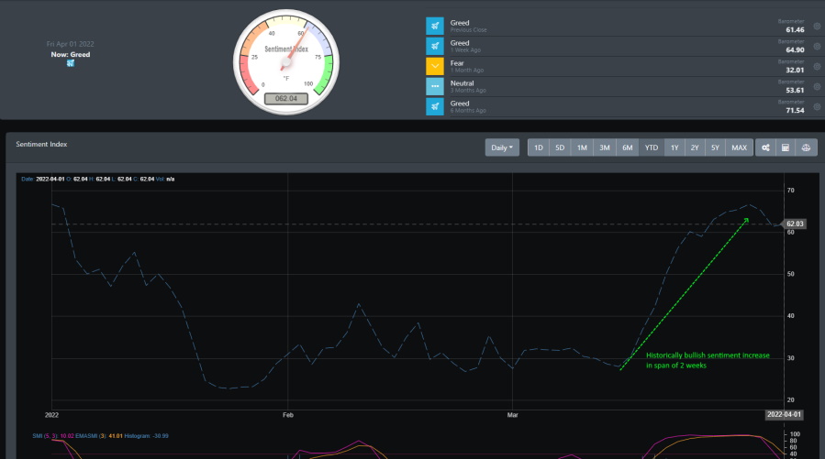Screen dimensions: 825x459
Task: Click the 62.03 price label on chart axis
Action: coord(795,224)
